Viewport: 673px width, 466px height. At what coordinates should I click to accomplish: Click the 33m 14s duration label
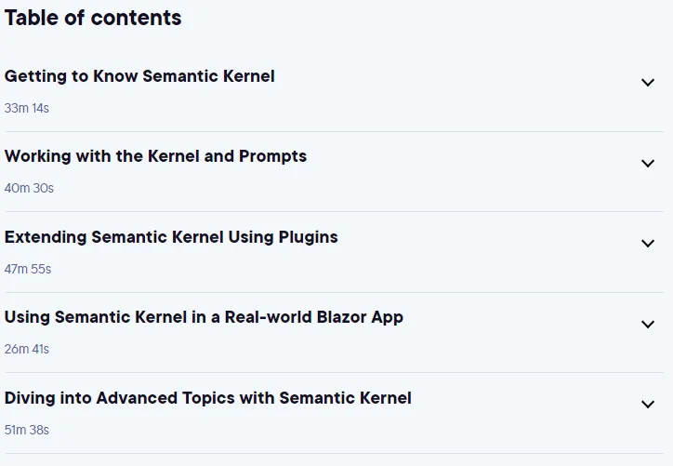[x=27, y=108]
